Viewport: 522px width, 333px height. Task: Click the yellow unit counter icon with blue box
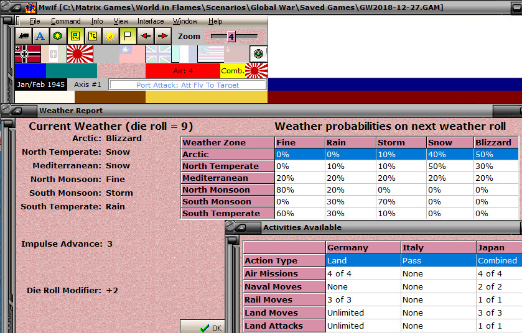pos(75,36)
